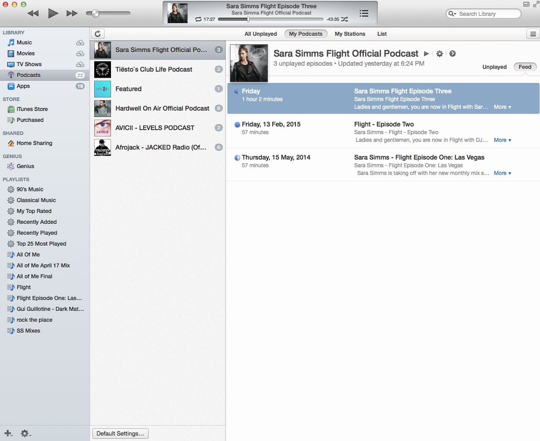Screen dimensions: 540x441
Task: Click the iCloud icon next to TV Shows
Action: (x=80, y=64)
